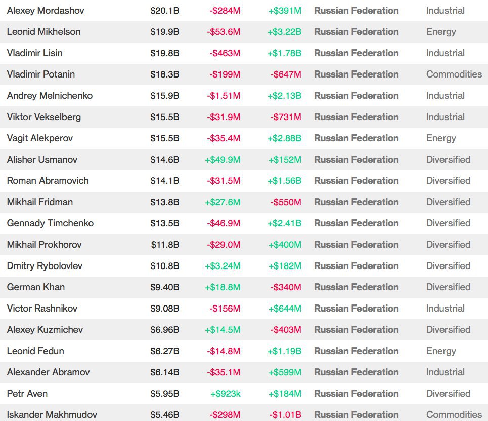
Task: Click the $14.6B net worth value
Action: [x=165, y=160]
